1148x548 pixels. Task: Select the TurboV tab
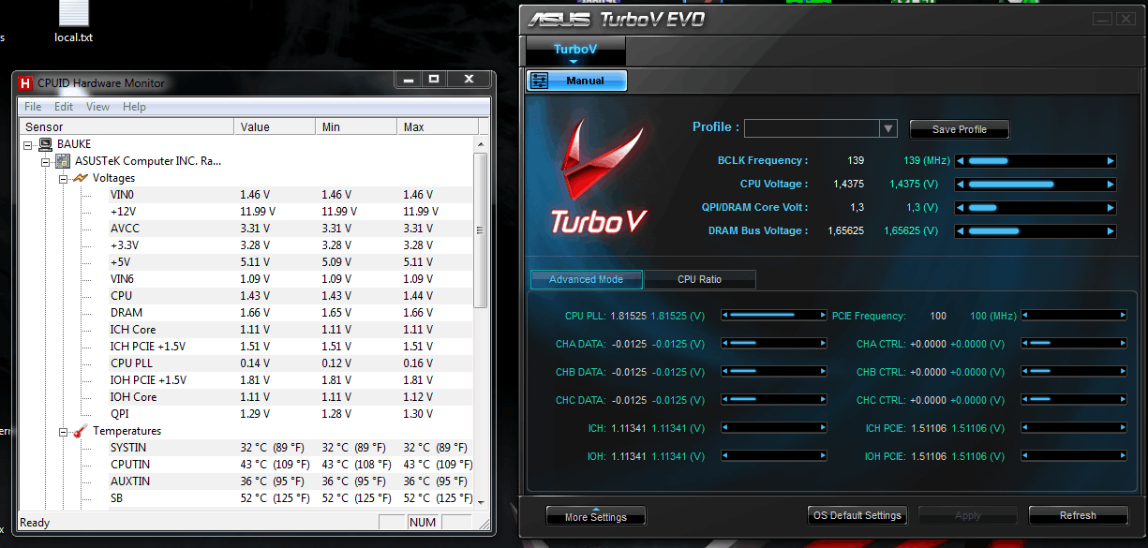[x=574, y=50]
